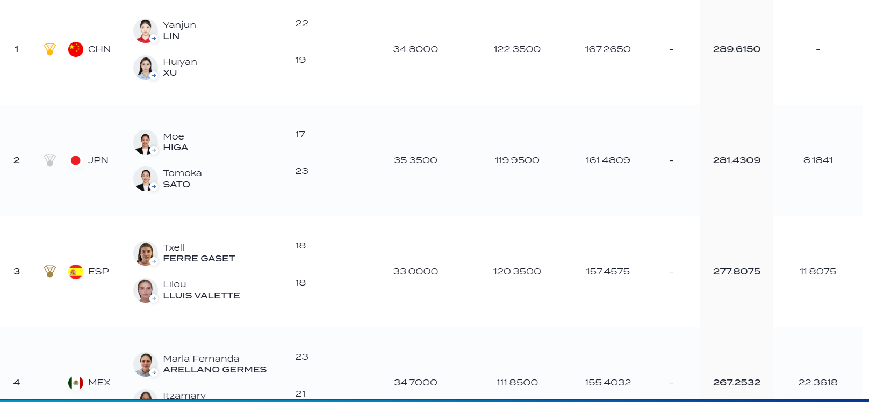Open Yanjun LIN's profile photo
Viewport: 869px width, 402px height.
[x=145, y=31]
